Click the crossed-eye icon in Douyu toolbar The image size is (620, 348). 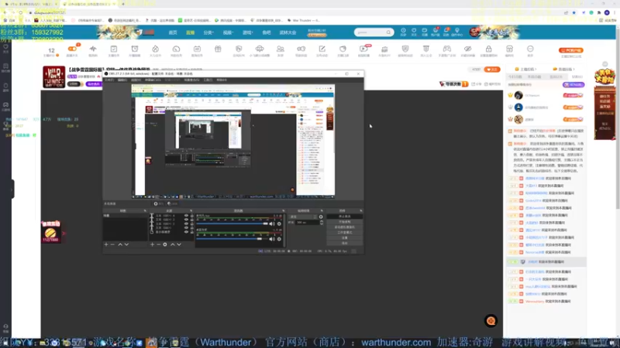[468, 49]
